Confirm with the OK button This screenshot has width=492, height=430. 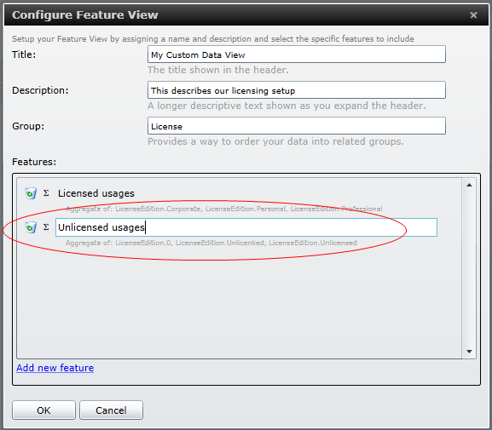pyautogui.click(x=44, y=410)
